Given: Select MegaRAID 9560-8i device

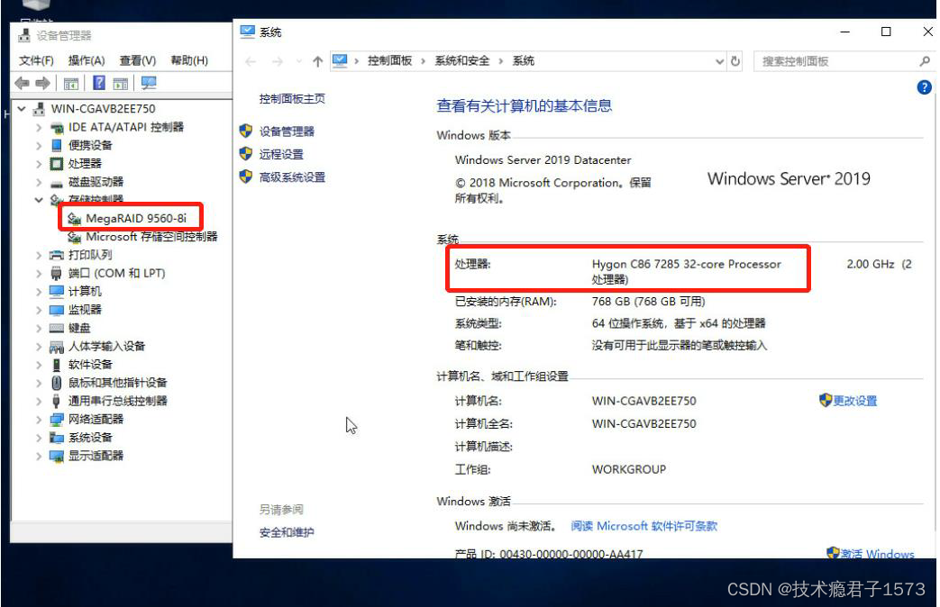Looking at the screenshot, I should [135, 218].
